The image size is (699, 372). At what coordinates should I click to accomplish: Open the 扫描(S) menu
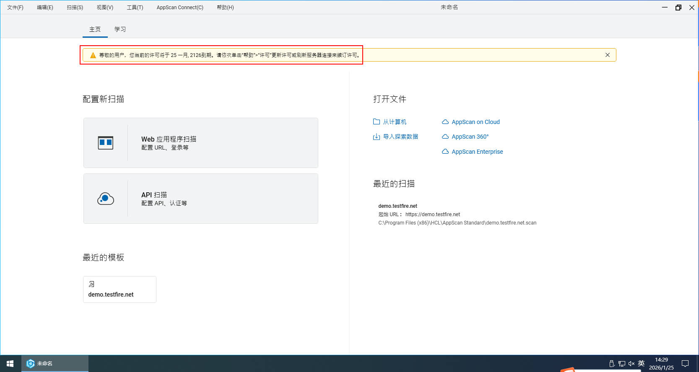75,8
